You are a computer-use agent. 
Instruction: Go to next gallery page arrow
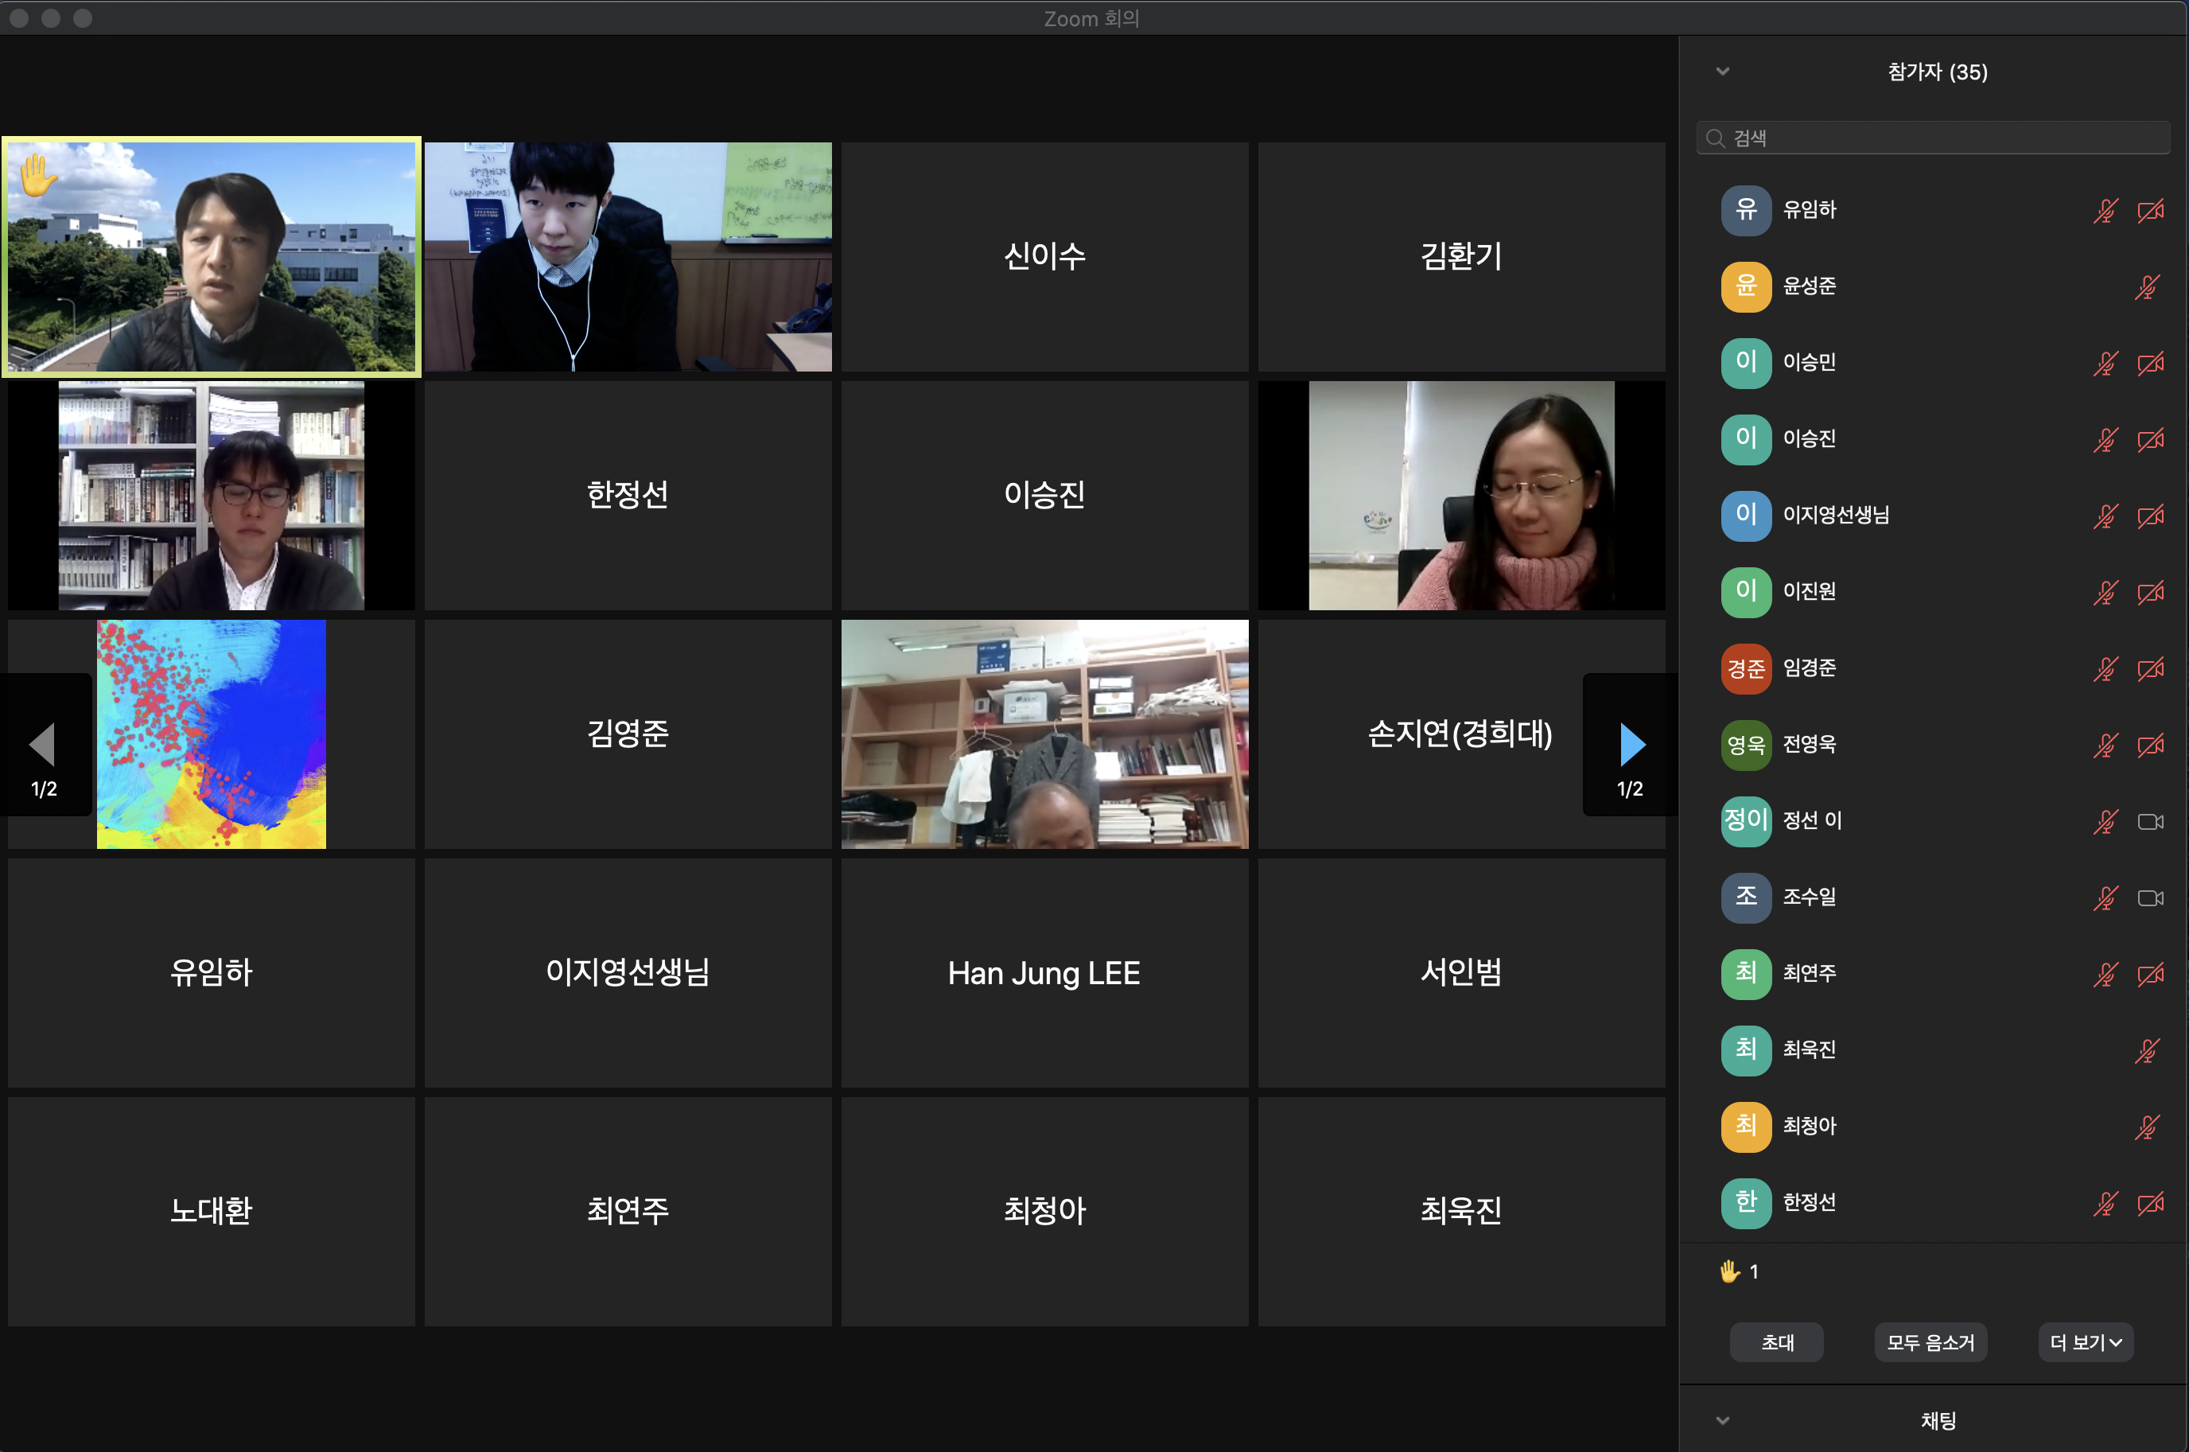tap(1631, 745)
